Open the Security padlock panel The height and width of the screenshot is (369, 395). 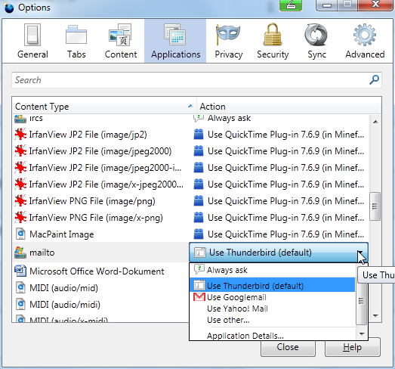(x=273, y=41)
